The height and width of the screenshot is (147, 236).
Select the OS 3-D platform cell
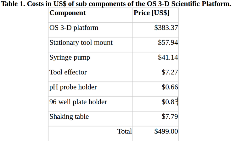[x=90, y=30]
